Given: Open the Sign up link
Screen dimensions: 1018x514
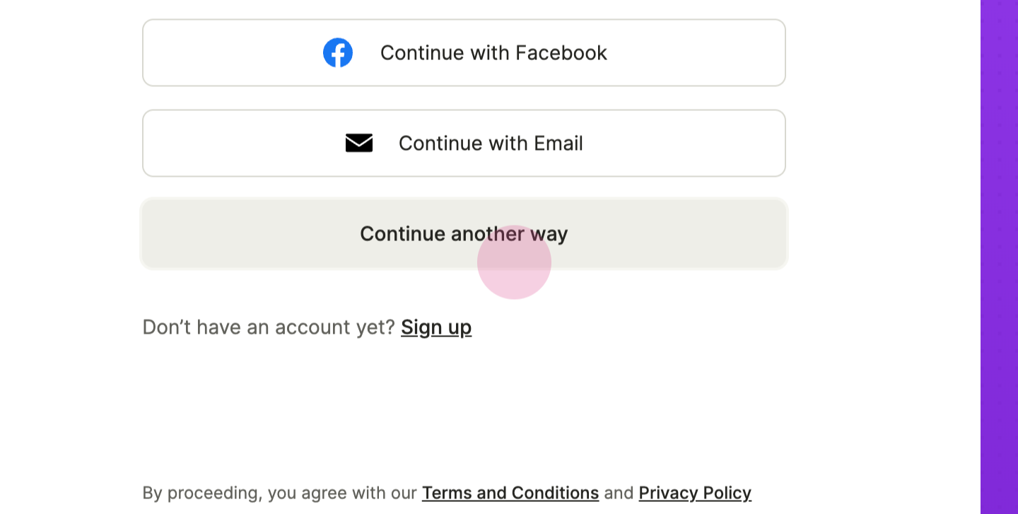Looking at the screenshot, I should click(436, 327).
